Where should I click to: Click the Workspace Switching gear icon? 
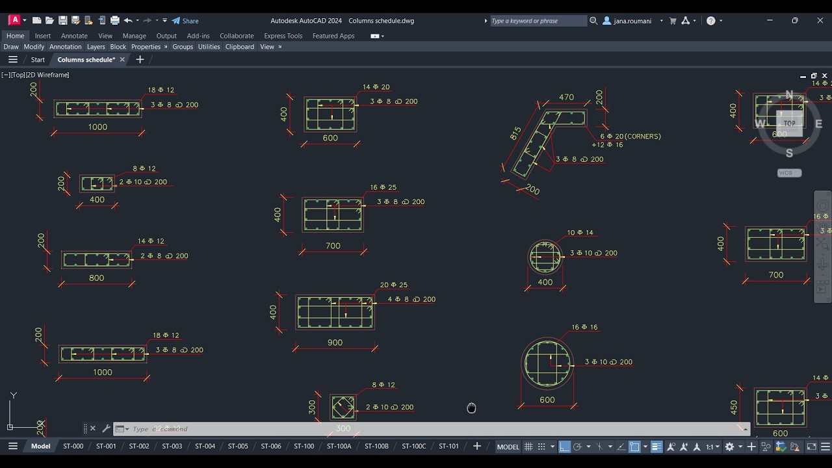pyautogui.click(x=729, y=447)
